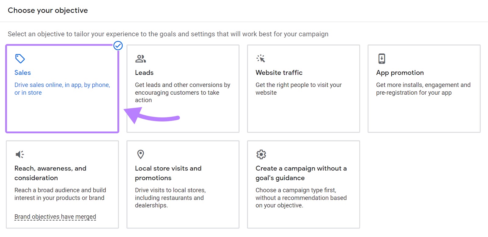
Task: Click the Sales card title
Action: (x=22, y=72)
